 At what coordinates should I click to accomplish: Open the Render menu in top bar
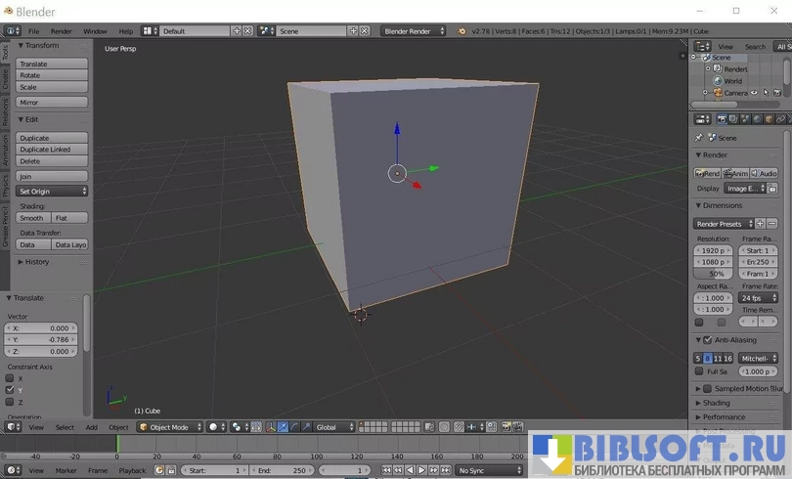click(x=61, y=31)
